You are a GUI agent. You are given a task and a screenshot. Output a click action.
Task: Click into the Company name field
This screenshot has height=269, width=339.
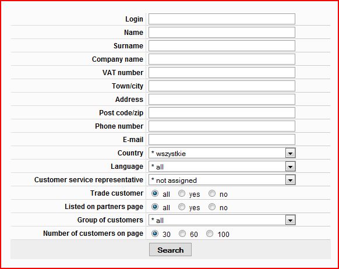pyautogui.click(x=221, y=59)
